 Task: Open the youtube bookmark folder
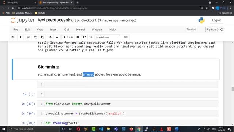[40, 13]
